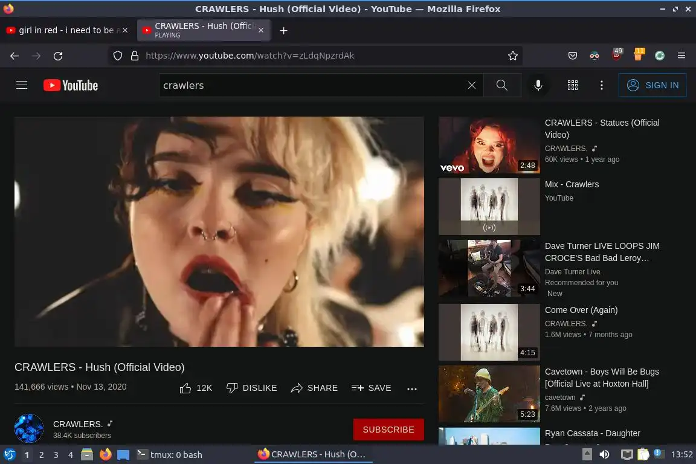Switch to workspace 4 in taskbar
The width and height of the screenshot is (696, 464).
tap(70, 455)
